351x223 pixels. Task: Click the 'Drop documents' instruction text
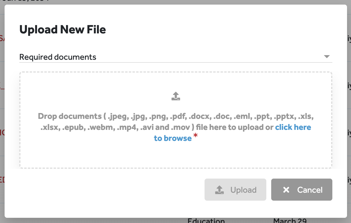click(x=70, y=116)
